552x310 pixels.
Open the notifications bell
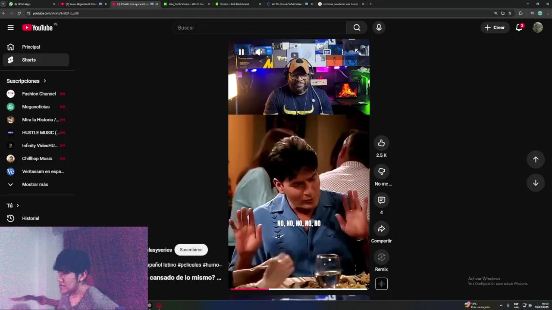click(519, 28)
